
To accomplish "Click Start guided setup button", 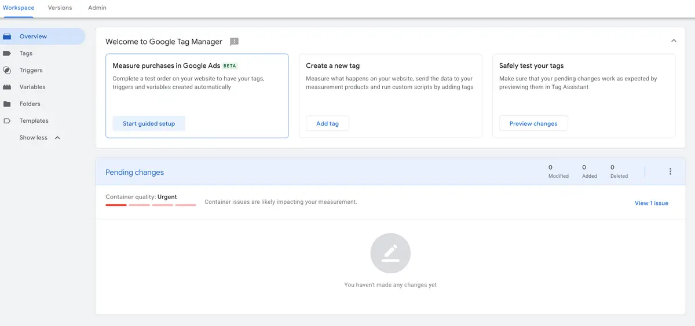I will coord(149,123).
